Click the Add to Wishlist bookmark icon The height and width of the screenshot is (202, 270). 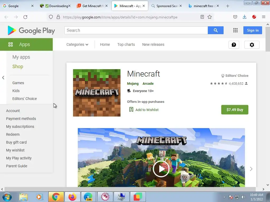pyautogui.click(x=131, y=109)
